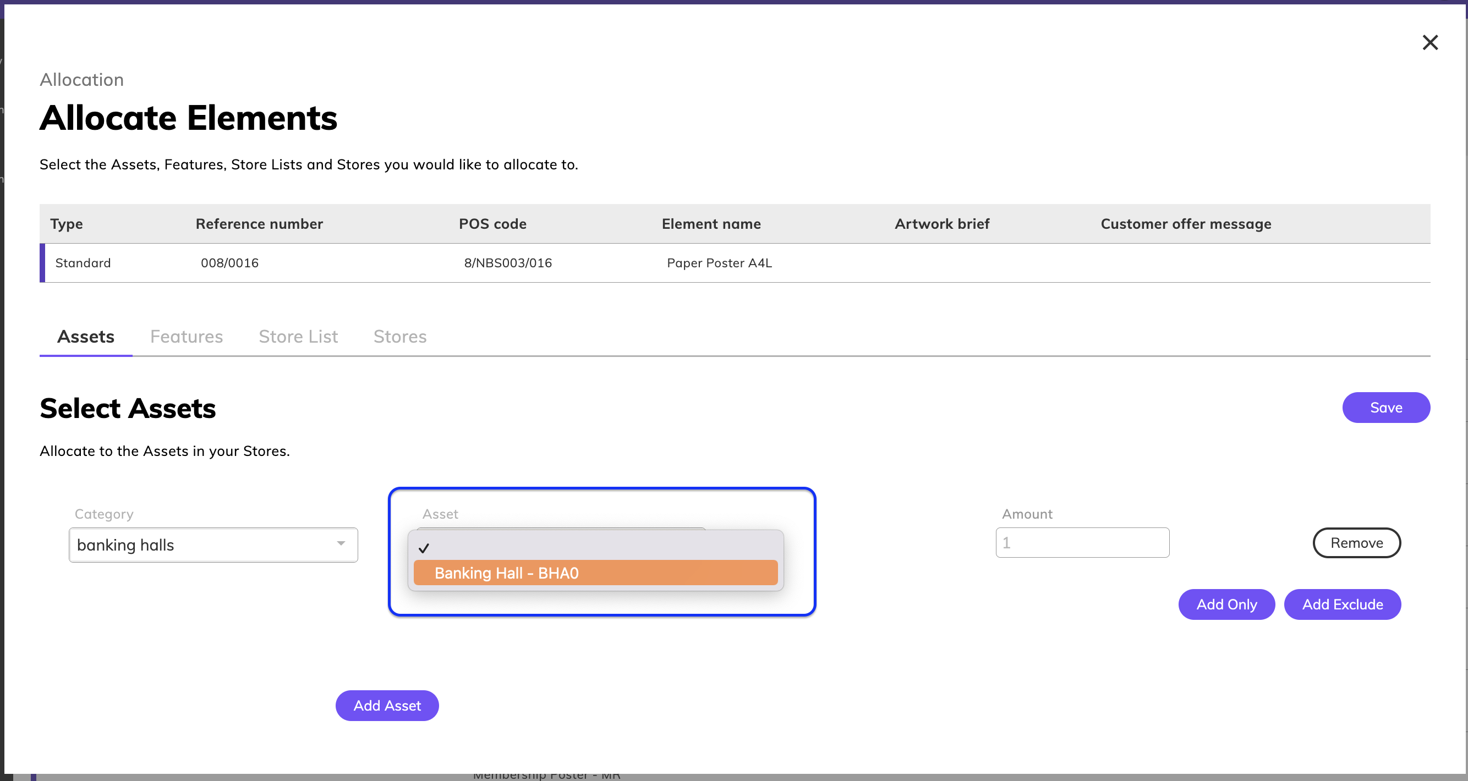Switch to the Store List tab
The height and width of the screenshot is (781, 1468).
[298, 337]
